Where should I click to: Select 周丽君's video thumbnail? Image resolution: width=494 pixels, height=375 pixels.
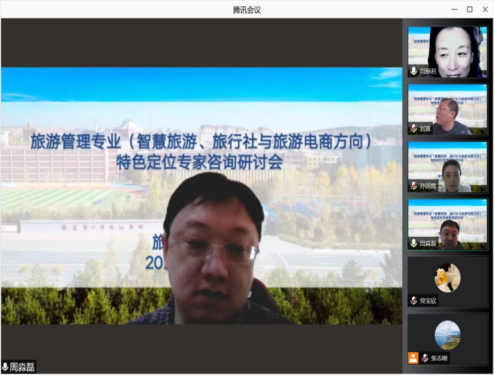[x=448, y=51]
